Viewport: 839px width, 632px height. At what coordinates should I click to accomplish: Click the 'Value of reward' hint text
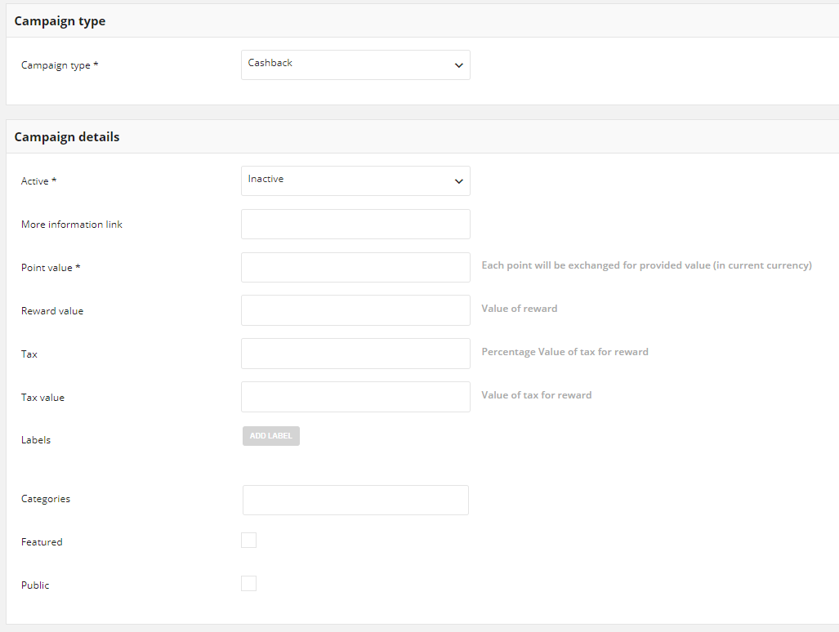tap(519, 309)
